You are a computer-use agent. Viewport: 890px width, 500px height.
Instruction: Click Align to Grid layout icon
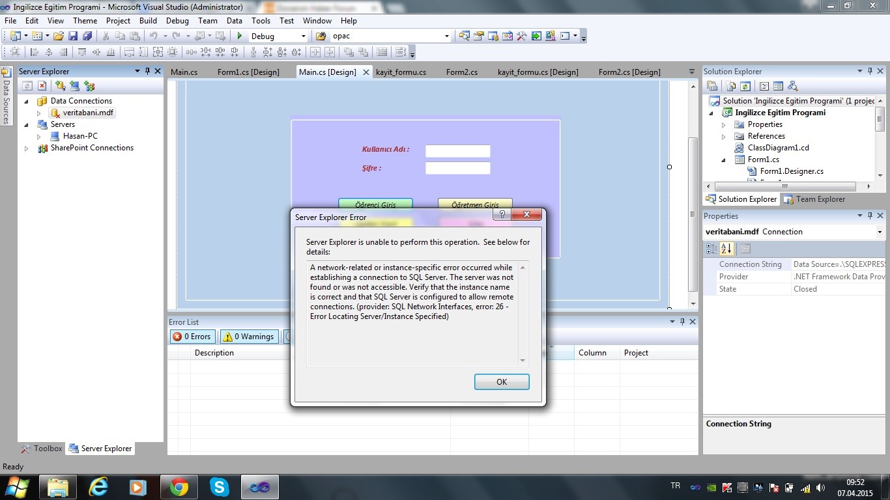[14, 52]
